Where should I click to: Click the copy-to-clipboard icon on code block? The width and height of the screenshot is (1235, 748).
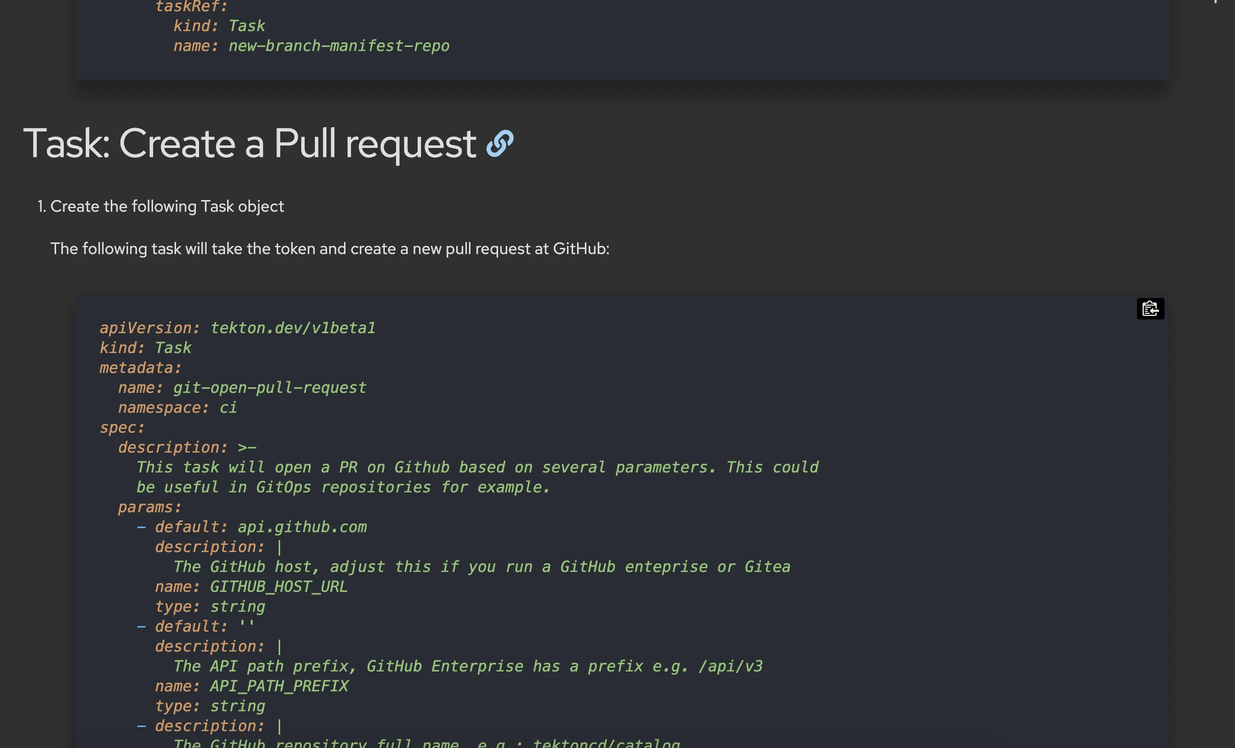click(1150, 309)
